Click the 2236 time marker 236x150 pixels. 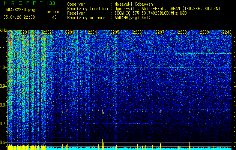point(137,32)
